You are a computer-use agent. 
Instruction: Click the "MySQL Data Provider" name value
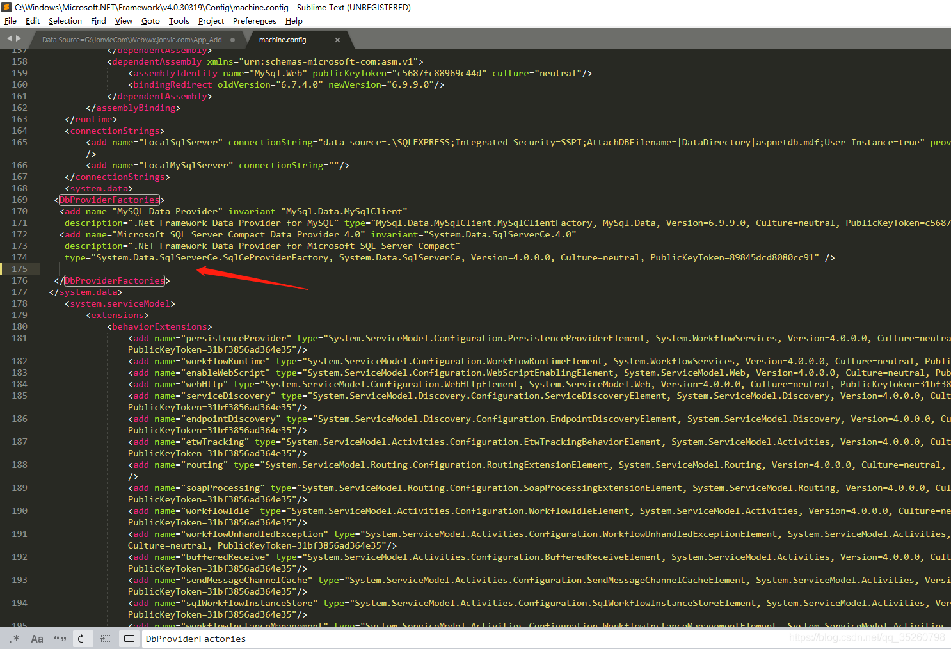[168, 211]
